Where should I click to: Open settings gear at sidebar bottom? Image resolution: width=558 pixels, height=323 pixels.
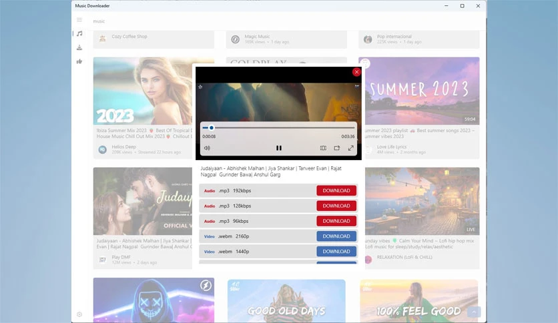[x=79, y=314]
